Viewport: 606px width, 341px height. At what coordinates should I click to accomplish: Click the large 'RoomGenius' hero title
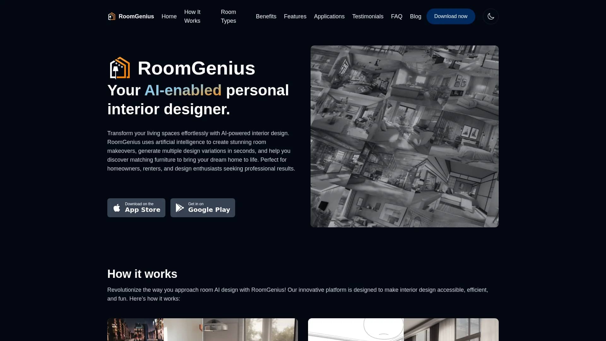click(196, 68)
